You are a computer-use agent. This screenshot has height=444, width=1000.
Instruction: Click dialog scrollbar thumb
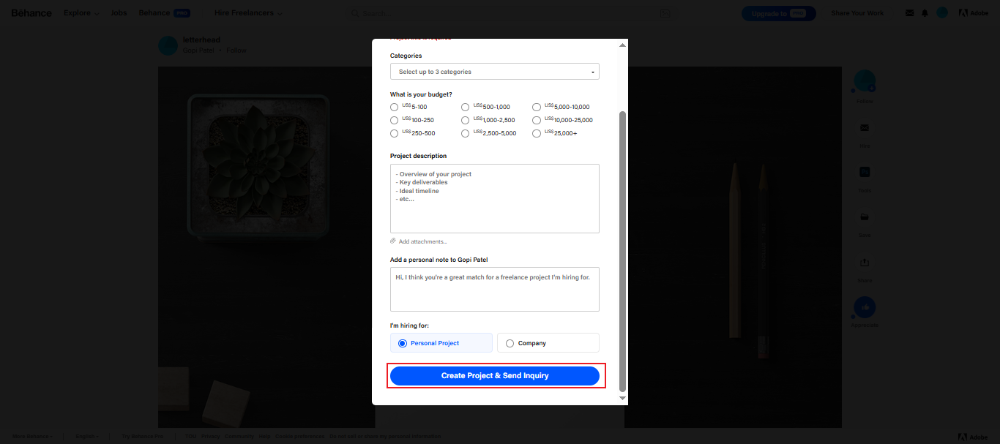(623, 251)
